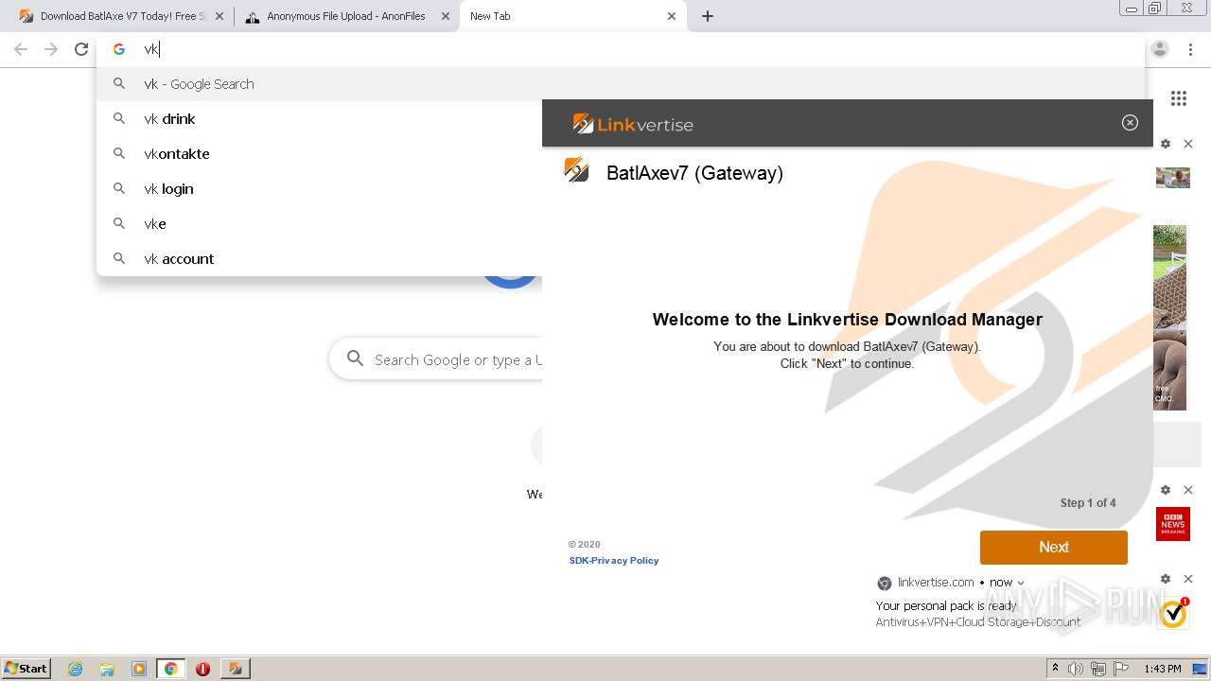Close the New Tab tab
1211x681 pixels.
point(672,16)
